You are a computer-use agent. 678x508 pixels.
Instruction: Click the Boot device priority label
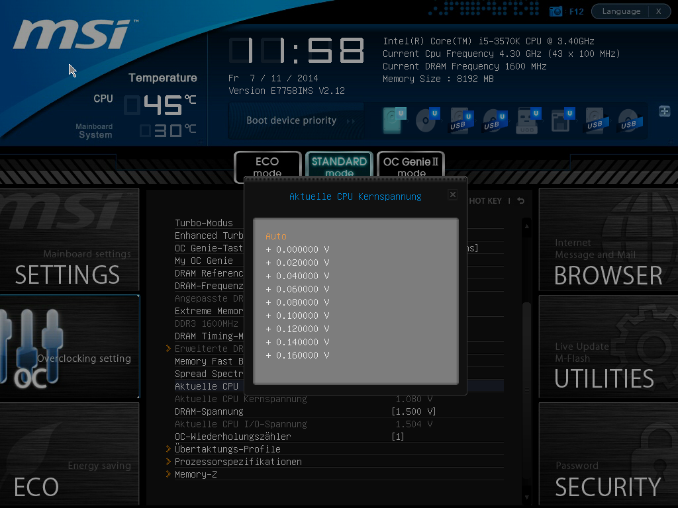(291, 120)
